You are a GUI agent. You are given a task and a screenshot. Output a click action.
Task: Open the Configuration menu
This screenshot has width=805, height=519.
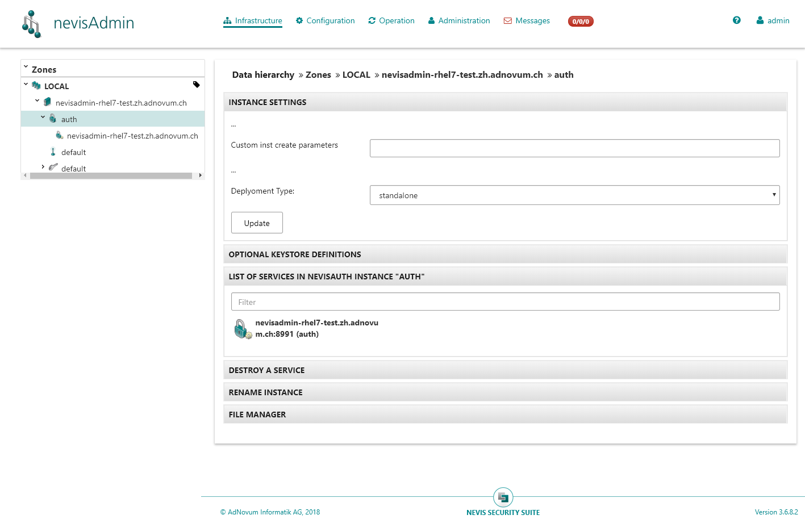tap(325, 21)
